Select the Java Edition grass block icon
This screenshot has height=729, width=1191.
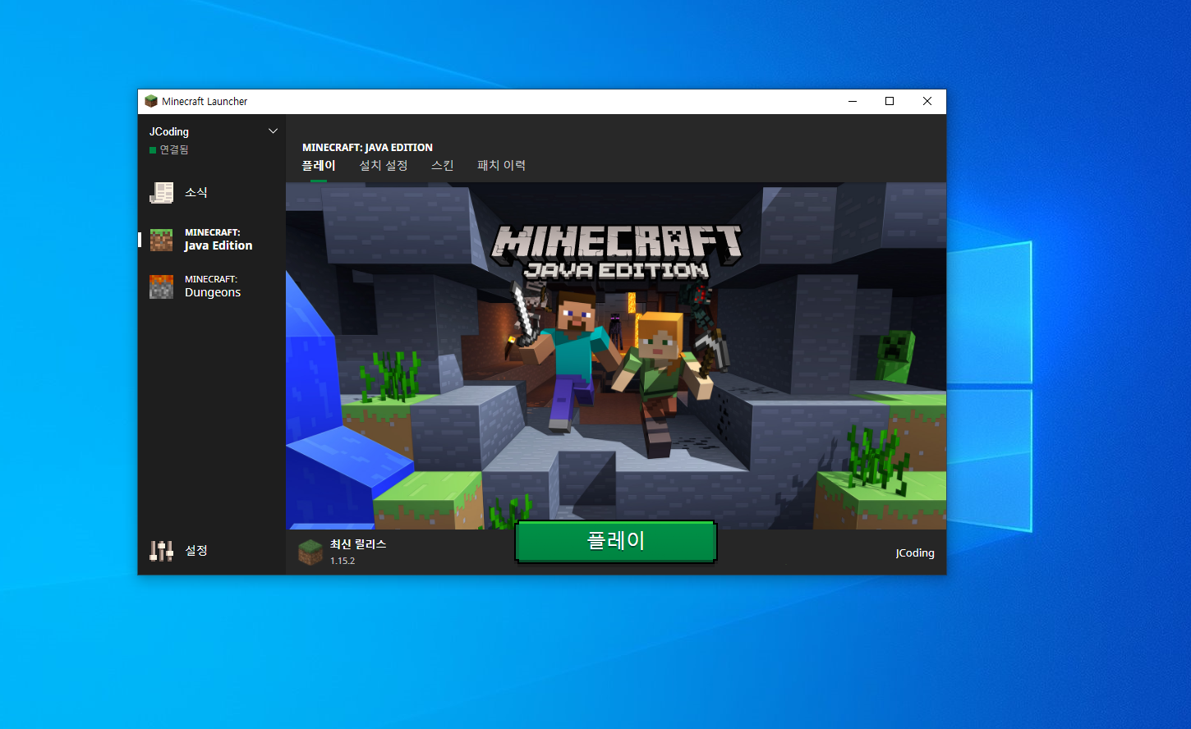[x=161, y=240]
